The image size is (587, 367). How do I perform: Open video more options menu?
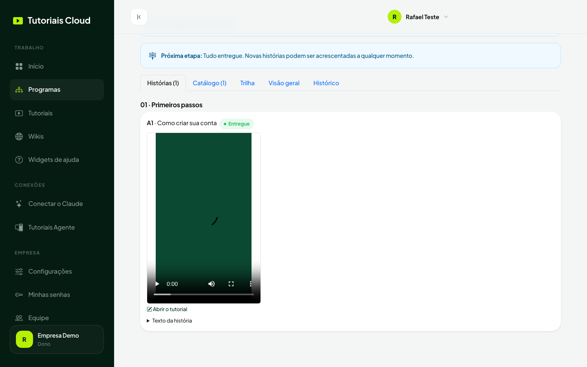250,284
